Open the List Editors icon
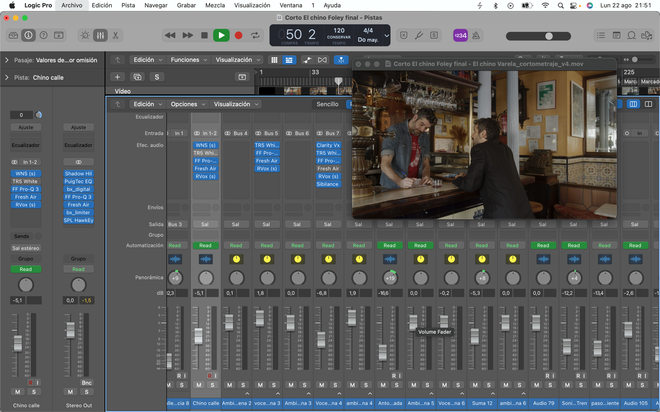The height and width of the screenshot is (412, 660). point(601,35)
